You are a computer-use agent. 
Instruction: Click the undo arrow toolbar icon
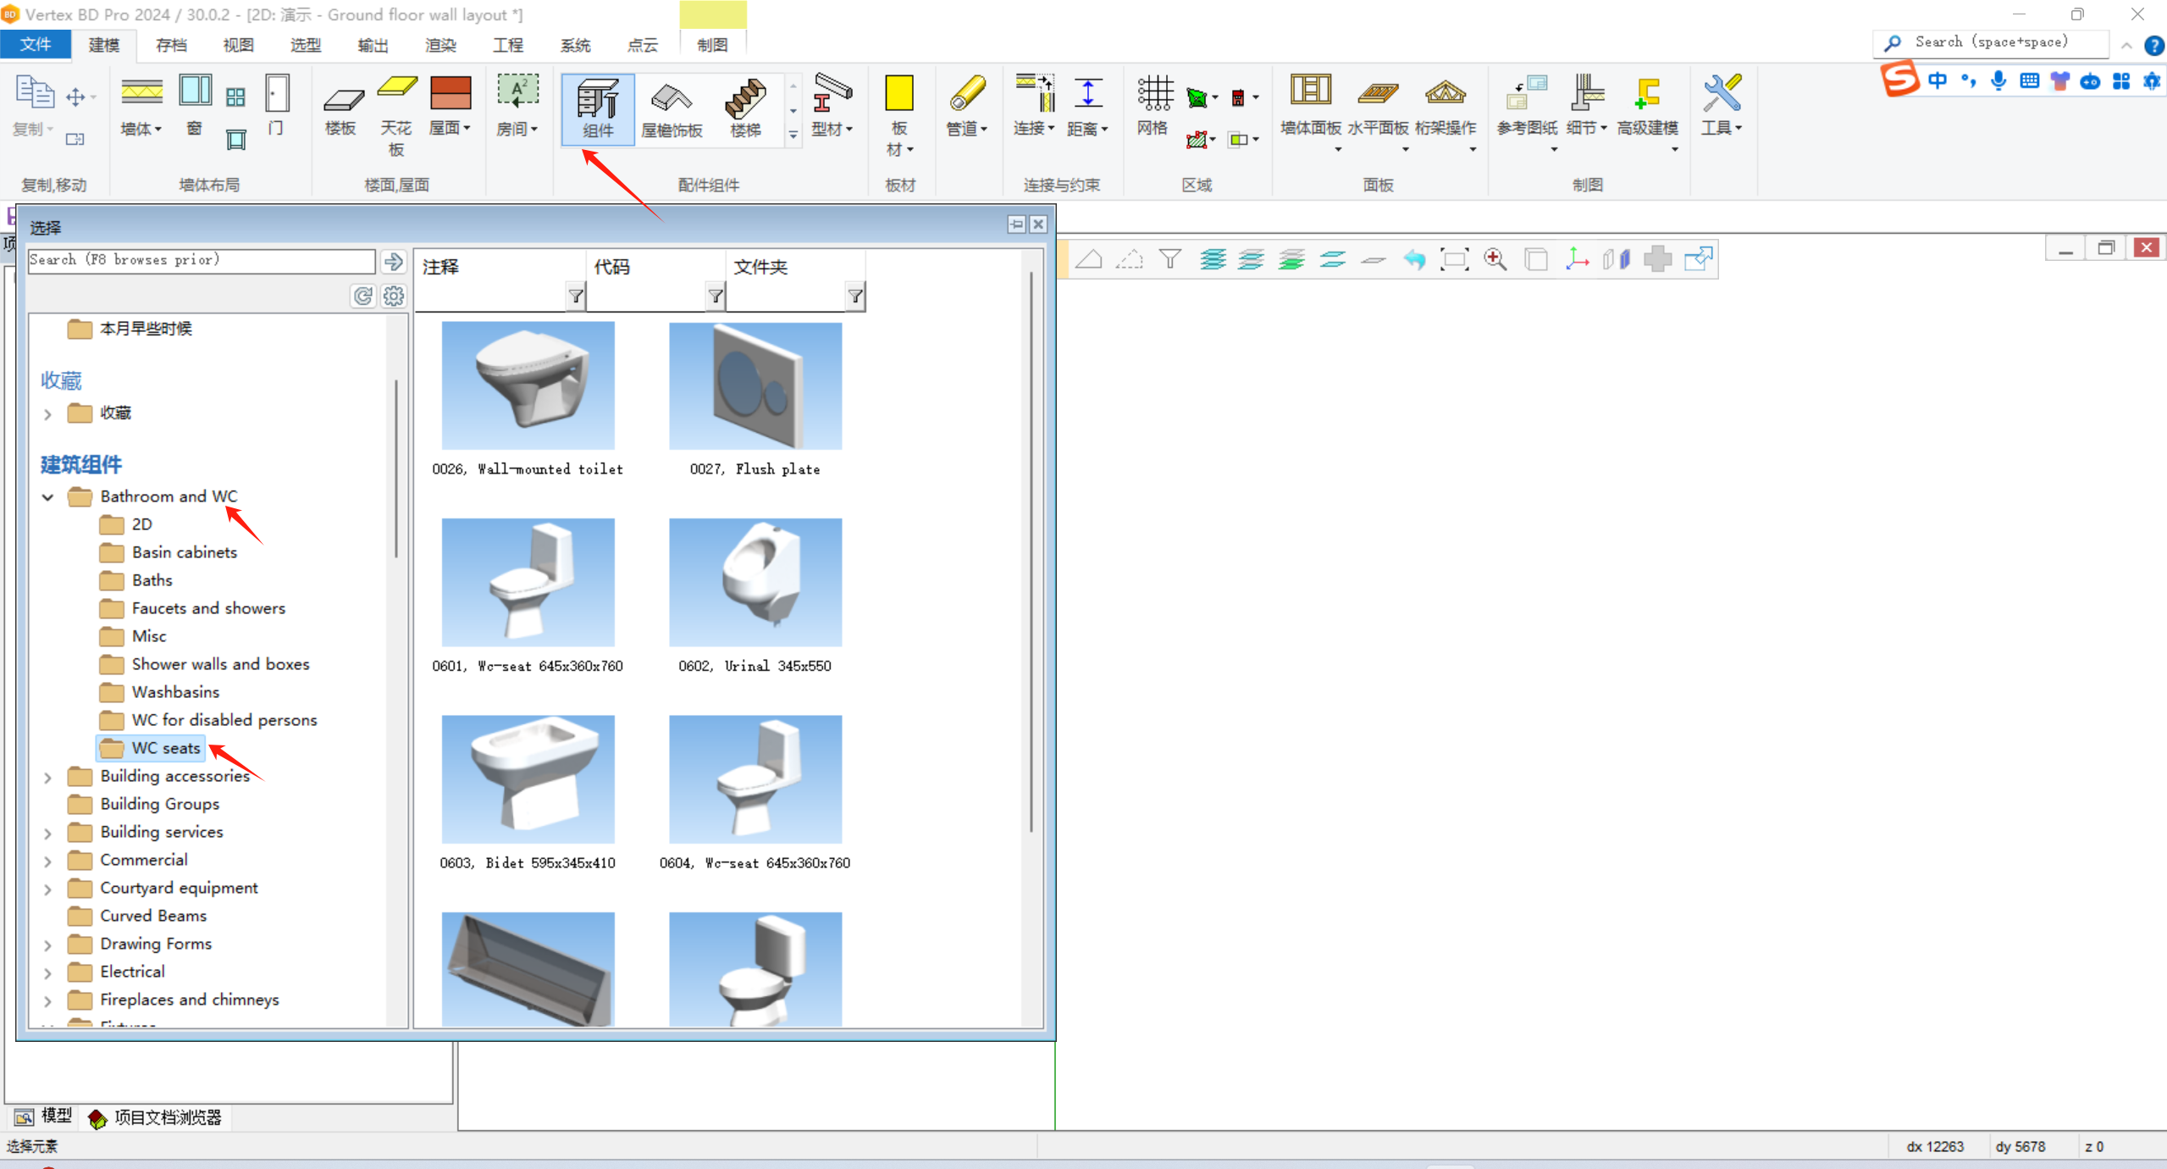pos(1413,259)
